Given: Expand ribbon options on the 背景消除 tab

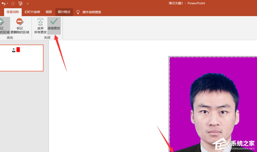Looking at the screenshot, I should coord(13,12).
